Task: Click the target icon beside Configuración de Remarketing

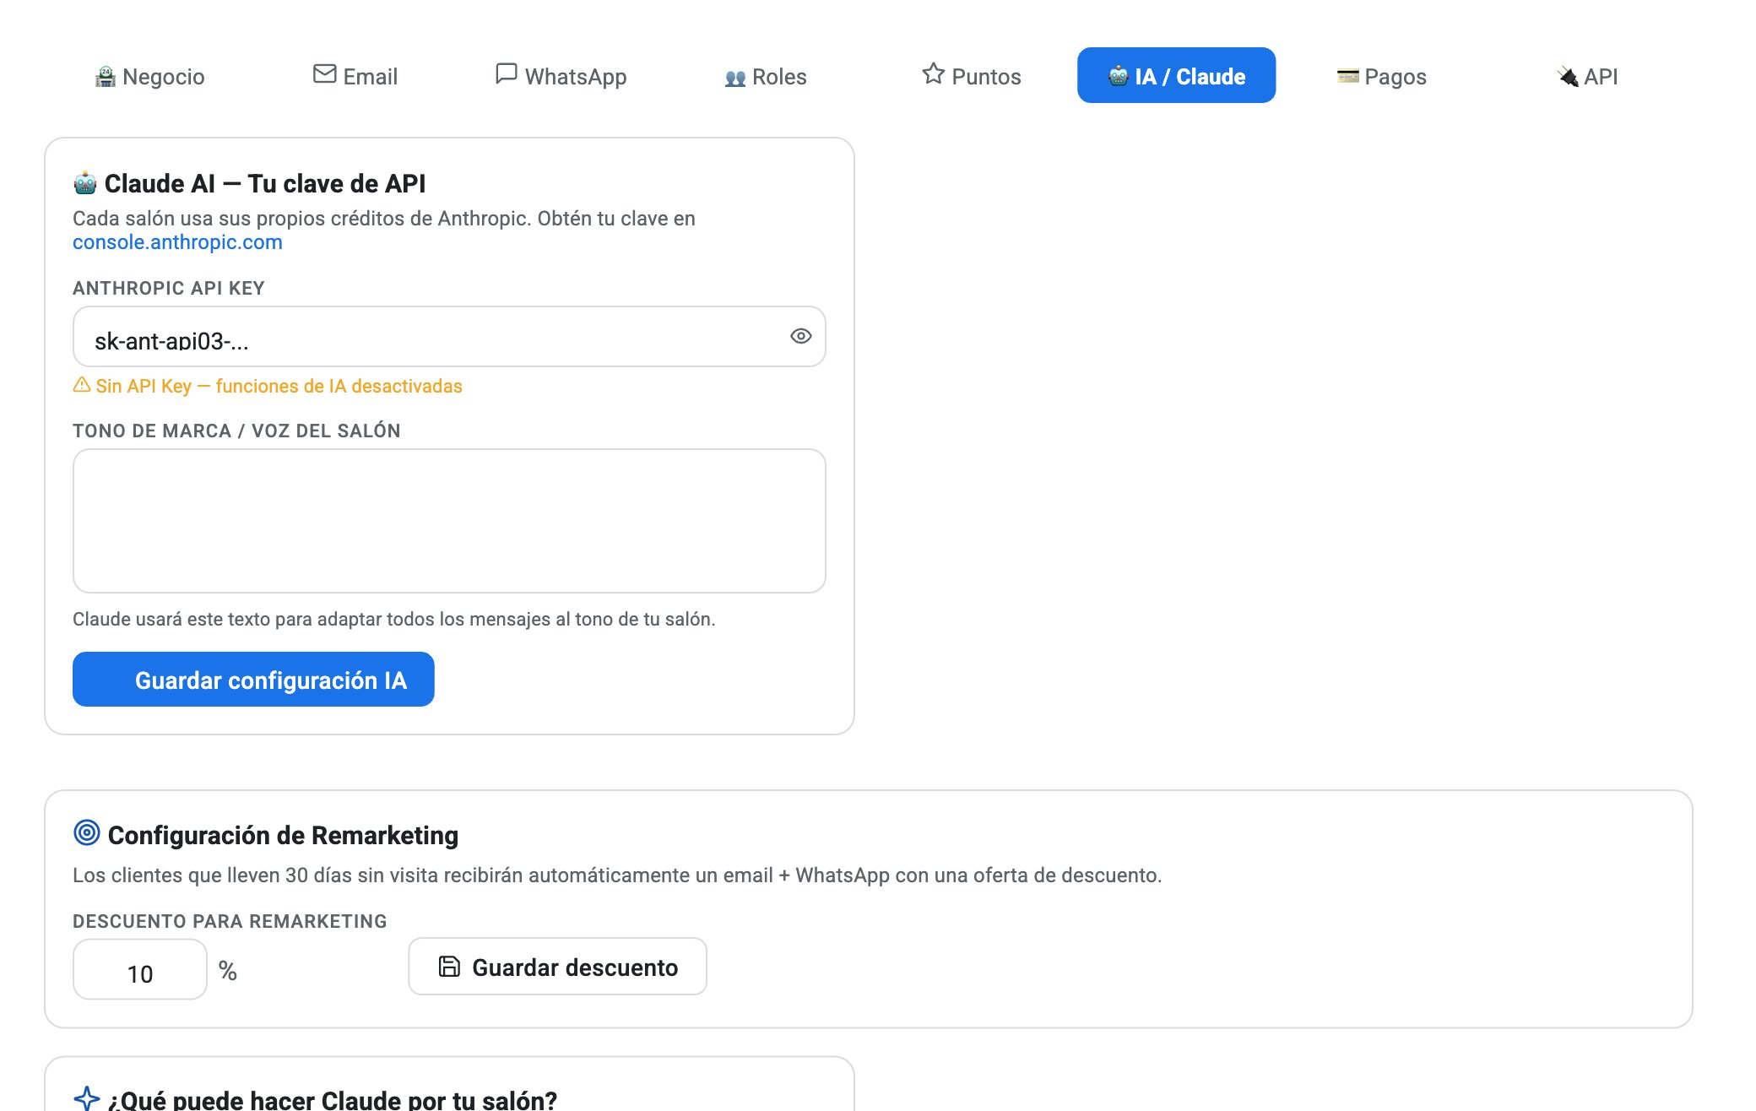Action: (x=86, y=833)
